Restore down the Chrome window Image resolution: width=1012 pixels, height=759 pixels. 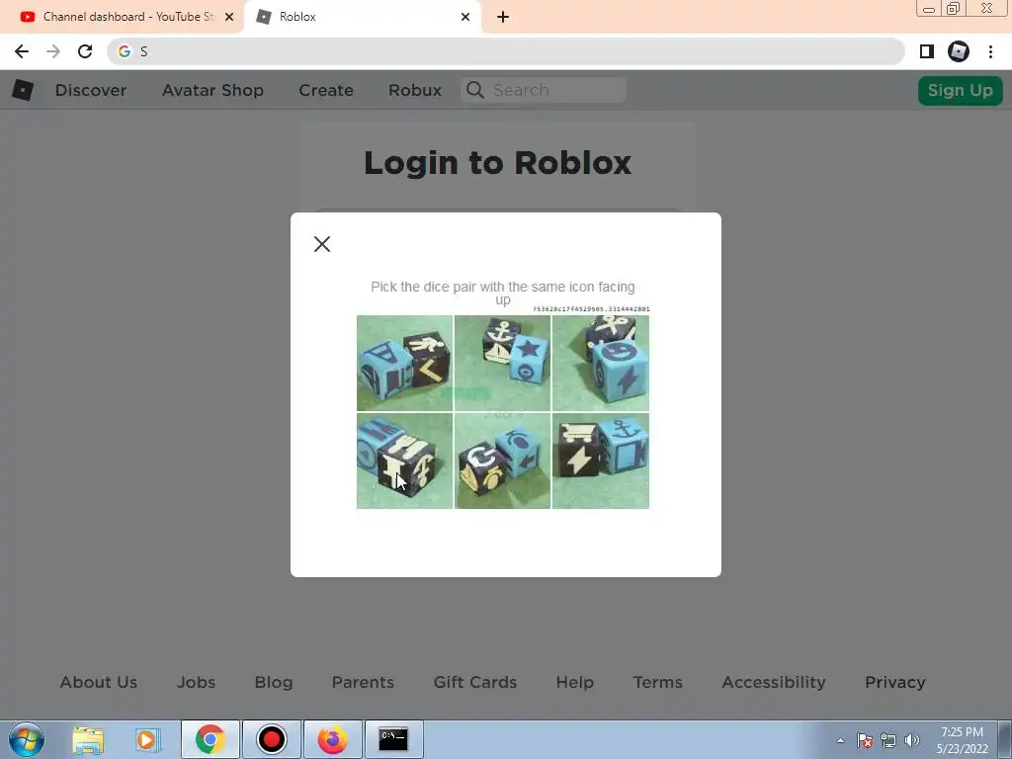[x=954, y=8]
